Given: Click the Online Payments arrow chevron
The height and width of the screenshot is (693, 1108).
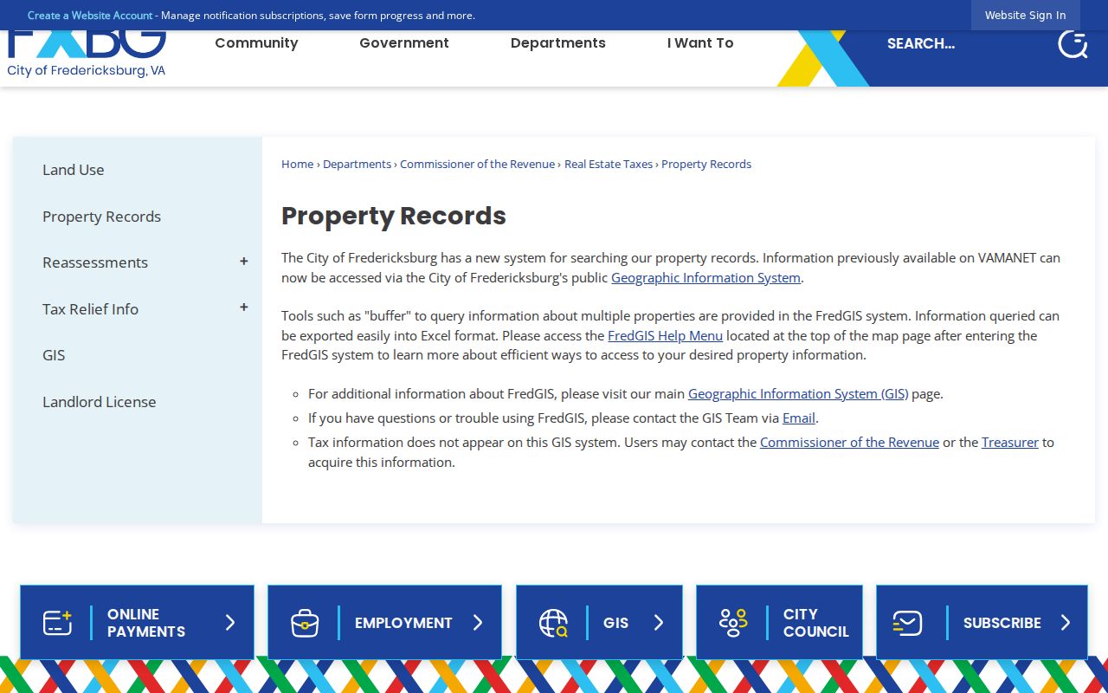Looking at the screenshot, I should point(230,622).
